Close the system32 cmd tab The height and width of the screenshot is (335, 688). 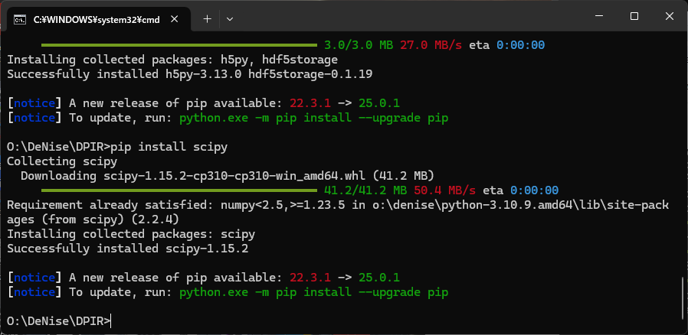point(174,19)
